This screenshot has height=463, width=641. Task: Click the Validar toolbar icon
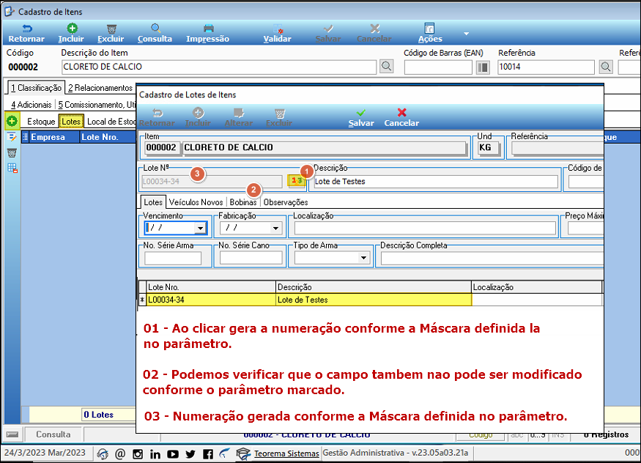[278, 28]
